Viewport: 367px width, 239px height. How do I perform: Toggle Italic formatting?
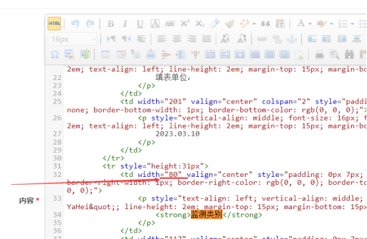(x=125, y=24)
